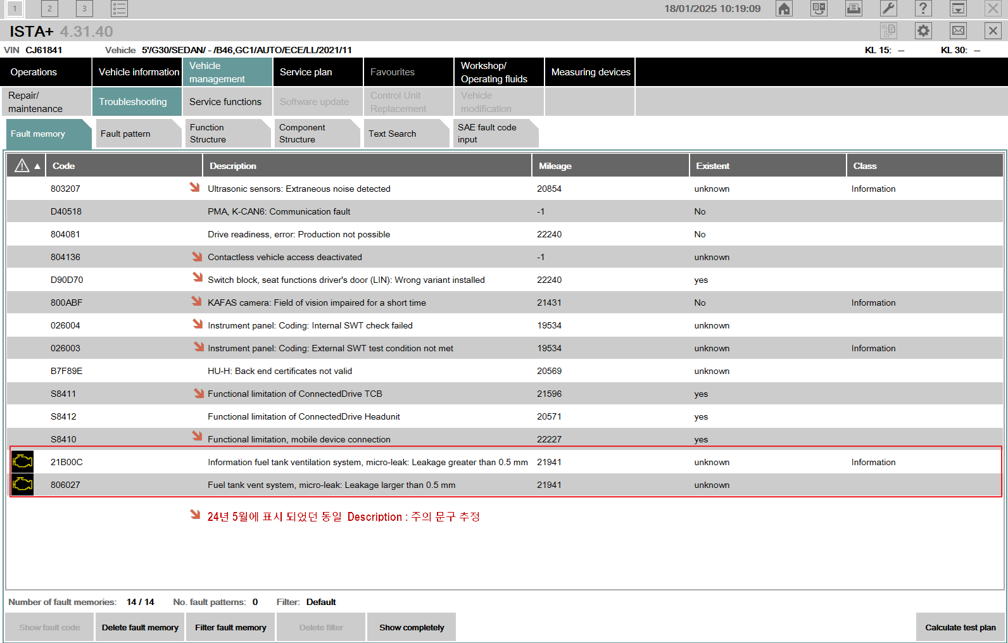This screenshot has width=1008, height=643.
Task: Select the 'HU-H: Back end certificates' description
Action: [x=280, y=371]
